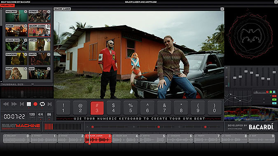The width and height of the screenshot is (278, 156).
Task: Select the DANCERS track slot 6
Action: pyautogui.click(x=180, y=138)
